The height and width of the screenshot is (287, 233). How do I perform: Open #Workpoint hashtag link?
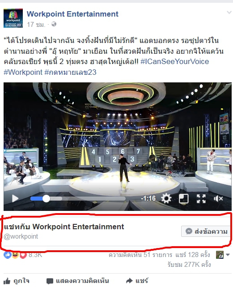pos(23,72)
